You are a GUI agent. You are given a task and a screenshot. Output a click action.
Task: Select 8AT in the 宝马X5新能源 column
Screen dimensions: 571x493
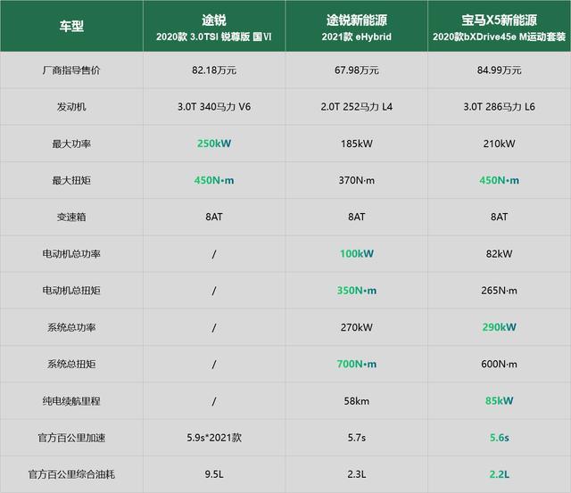point(500,217)
